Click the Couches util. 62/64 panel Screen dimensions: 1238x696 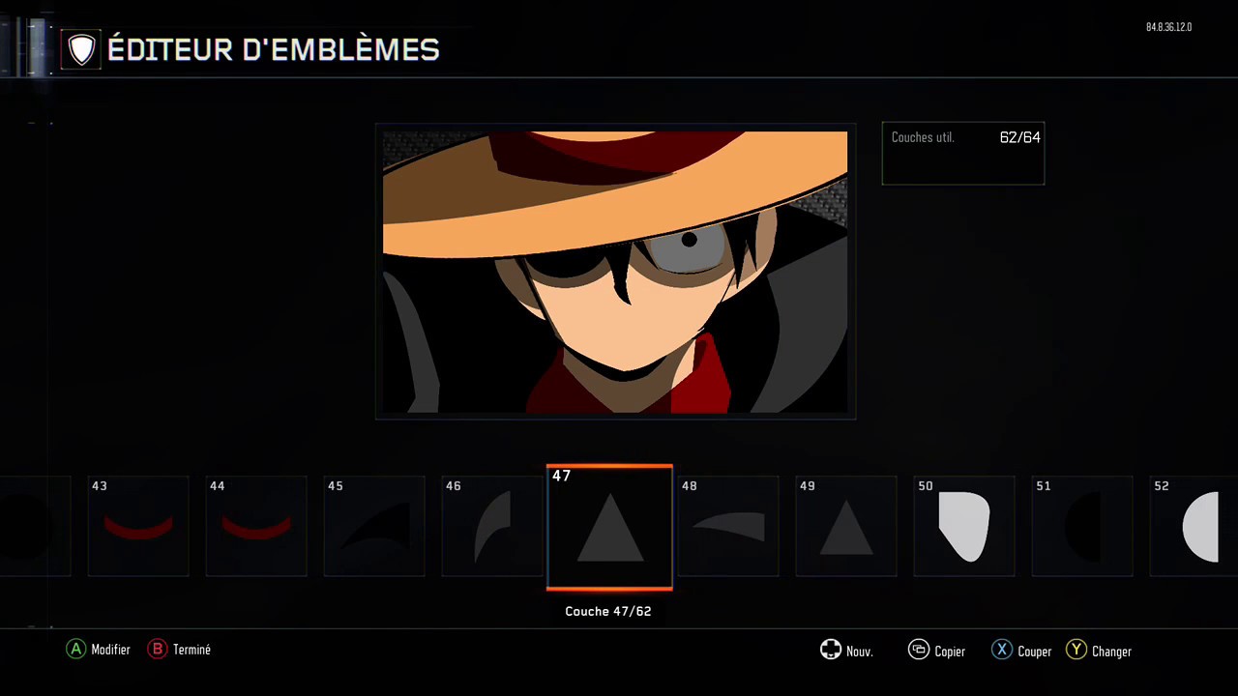click(963, 153)
